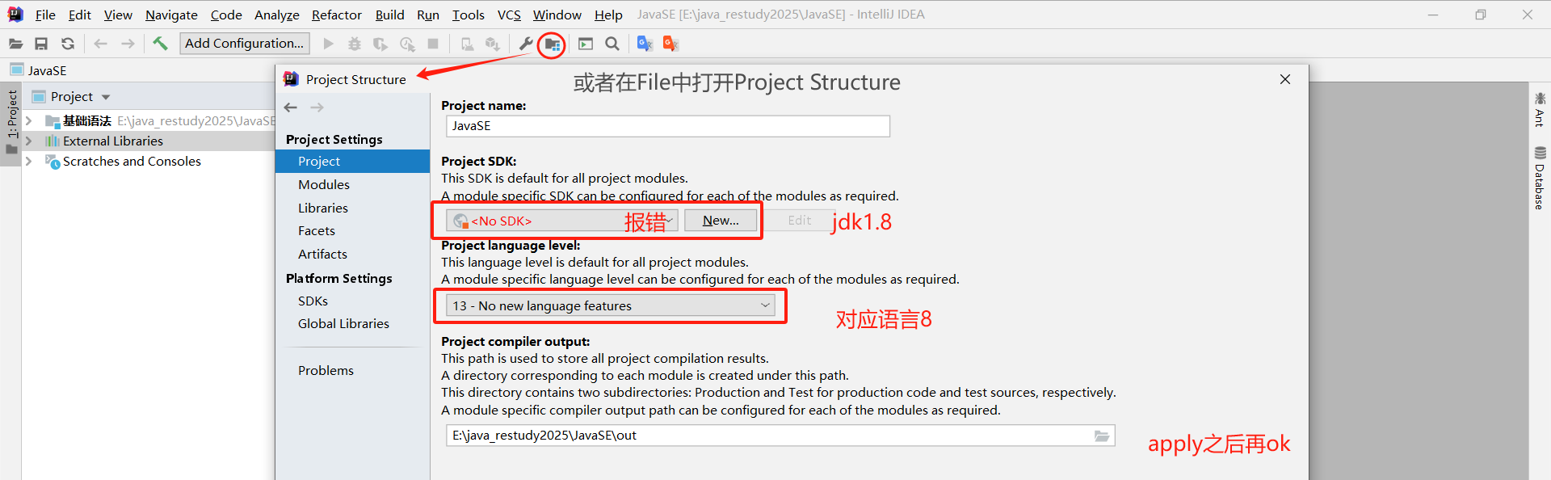Click the Save All toolbar icon

pos(41,44)
